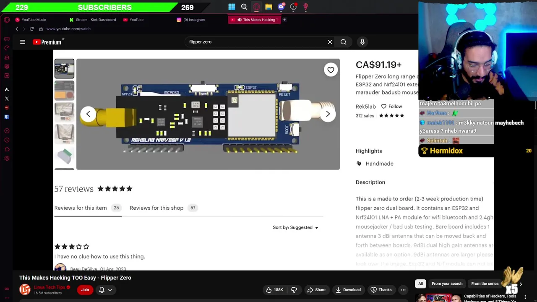The width and height of the screenshot is (537, 302).
Task: Open a new browser tab
Action: 284,20
